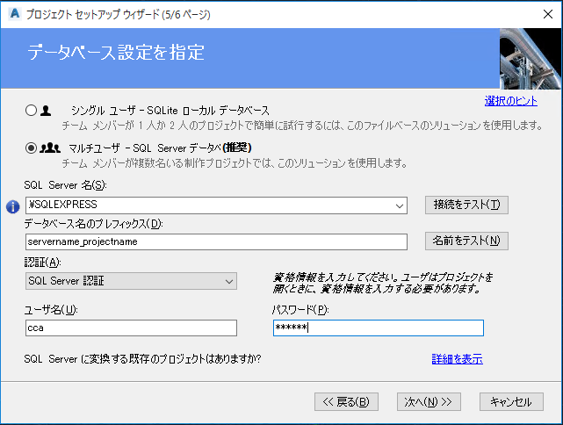Click the 名前をテスト(N) button
Screen dimensions: 563x425
[x=466, y=241]
